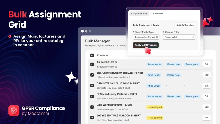The width and height of the screenshot is (220, 124).
Task: Click the red checkmark bullet icon
Action: tap(10, 36)
